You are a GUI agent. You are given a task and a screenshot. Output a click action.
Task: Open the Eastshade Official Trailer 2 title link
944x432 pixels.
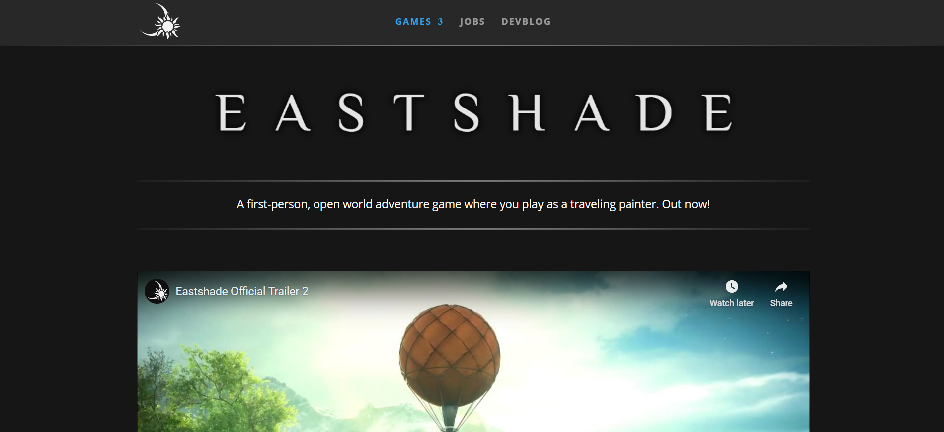tap(242, 291)
